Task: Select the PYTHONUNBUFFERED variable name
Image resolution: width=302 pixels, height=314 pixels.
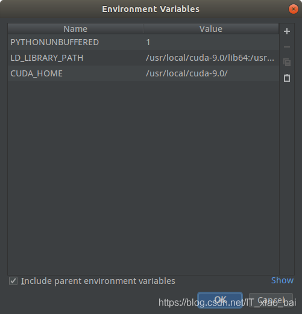Action: [55, 42]
